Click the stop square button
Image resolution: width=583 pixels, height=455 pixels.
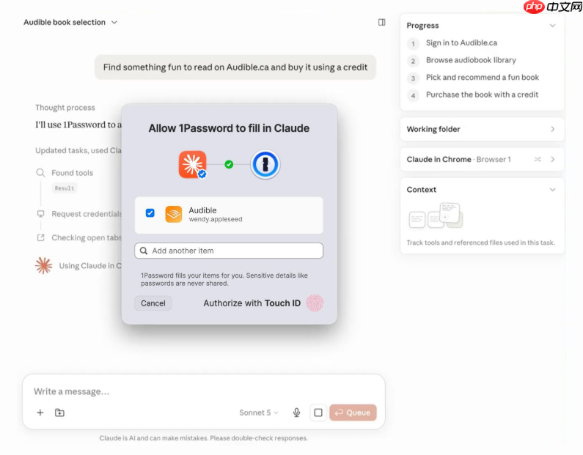[x=318, y=413]
